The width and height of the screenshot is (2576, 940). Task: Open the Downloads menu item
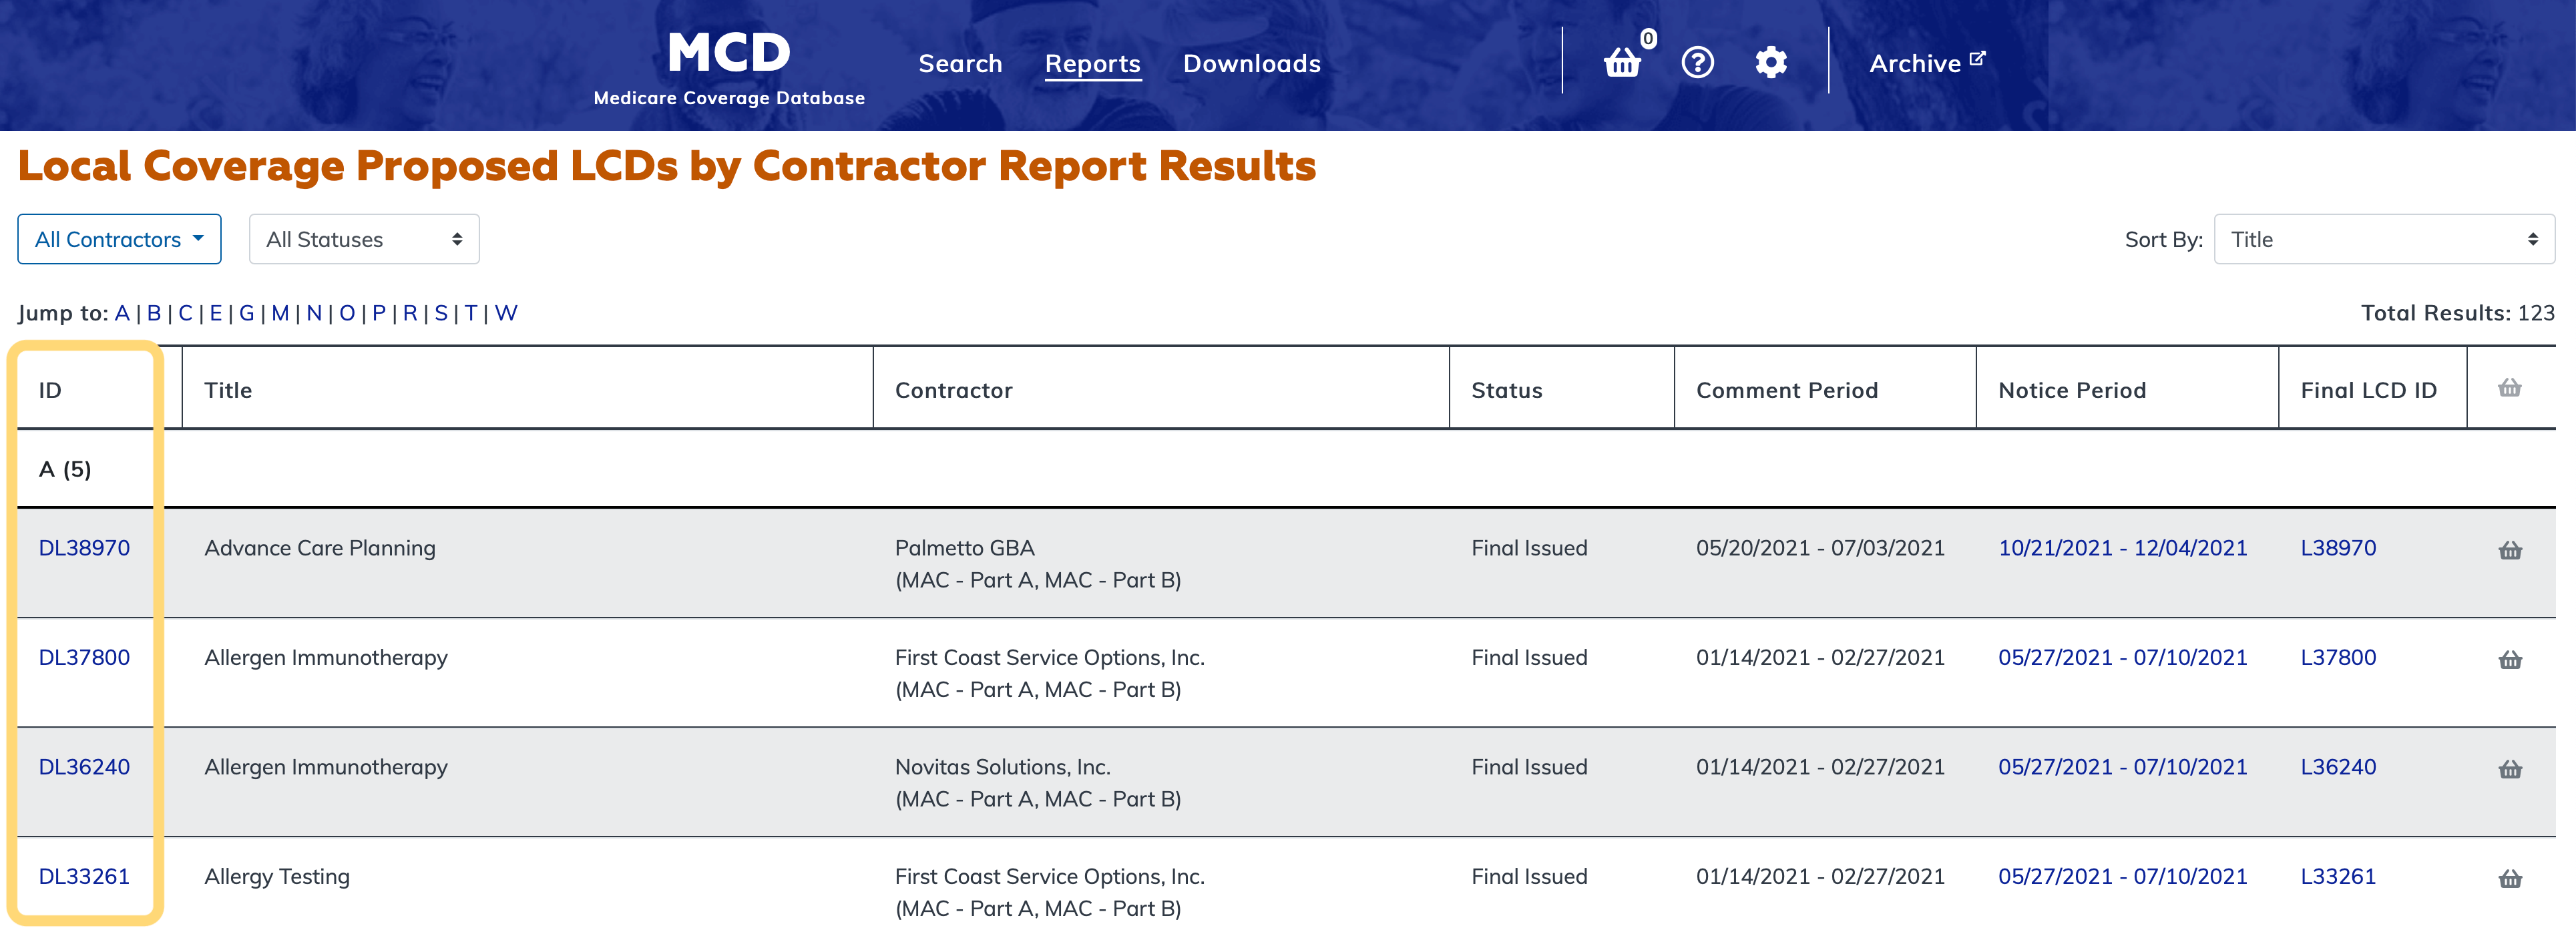tap(1251, 64)
